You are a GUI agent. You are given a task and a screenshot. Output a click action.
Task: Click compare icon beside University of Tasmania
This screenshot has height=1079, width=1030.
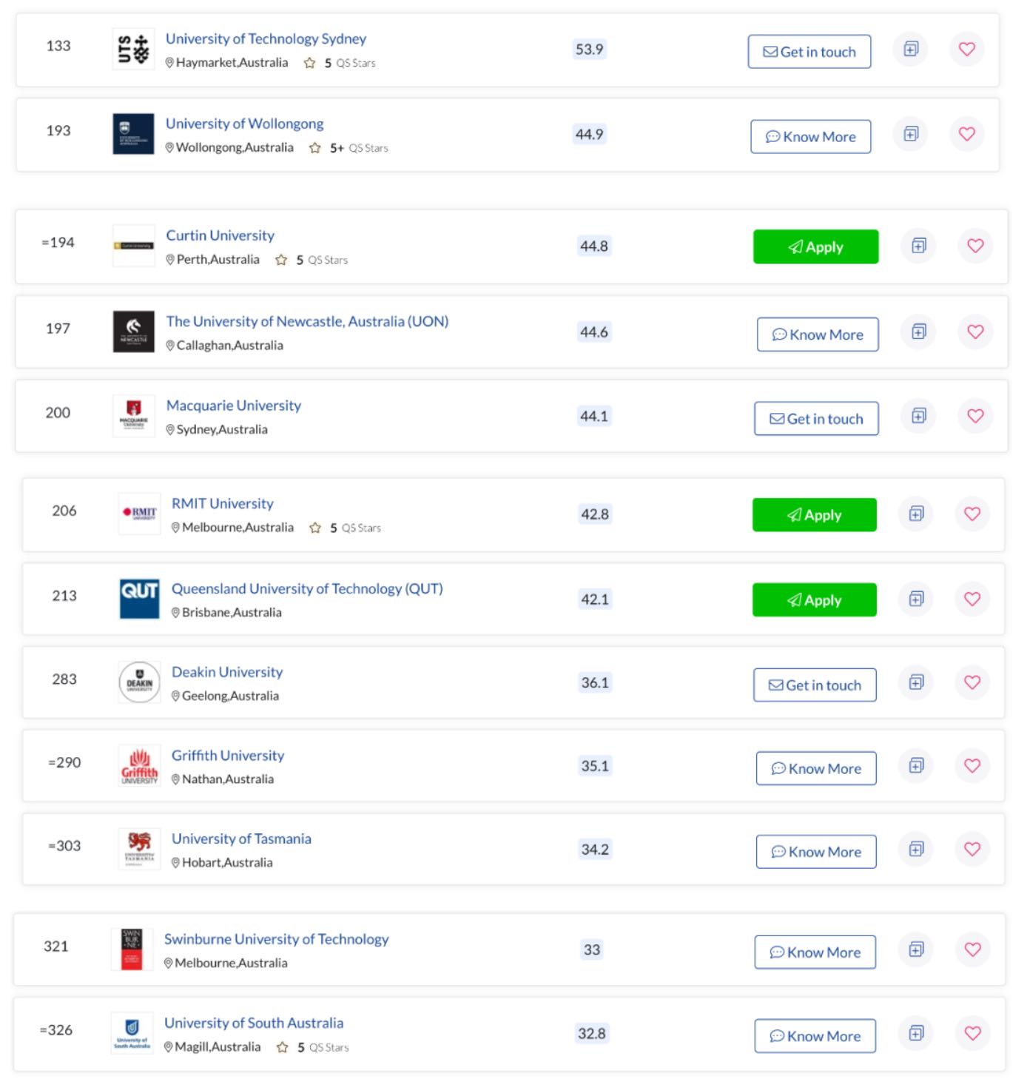click(x=916, y=849)
